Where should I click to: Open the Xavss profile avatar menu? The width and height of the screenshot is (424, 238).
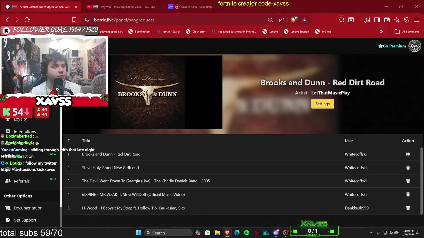click(415, 46)
